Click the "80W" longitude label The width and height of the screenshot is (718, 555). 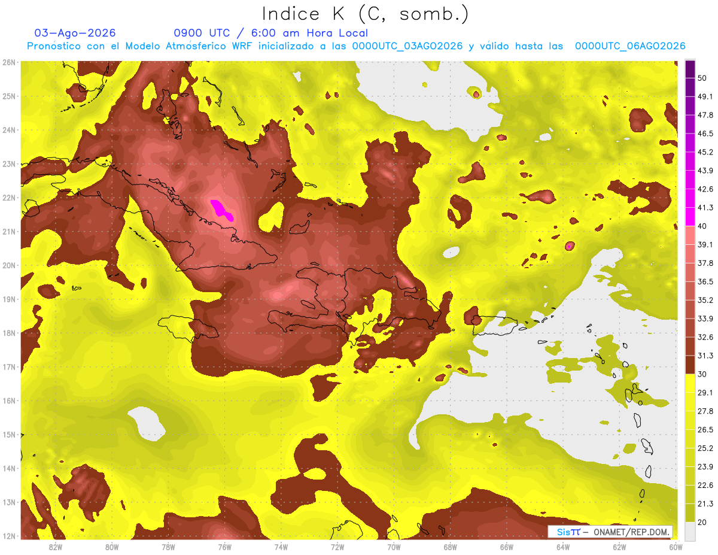pyautogui.click(x=112, y=547)
